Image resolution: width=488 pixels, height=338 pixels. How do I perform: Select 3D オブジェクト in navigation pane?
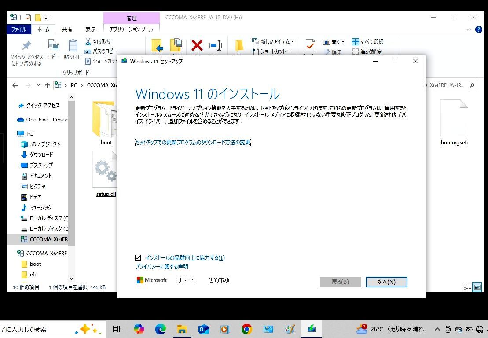tap(40, 144)
